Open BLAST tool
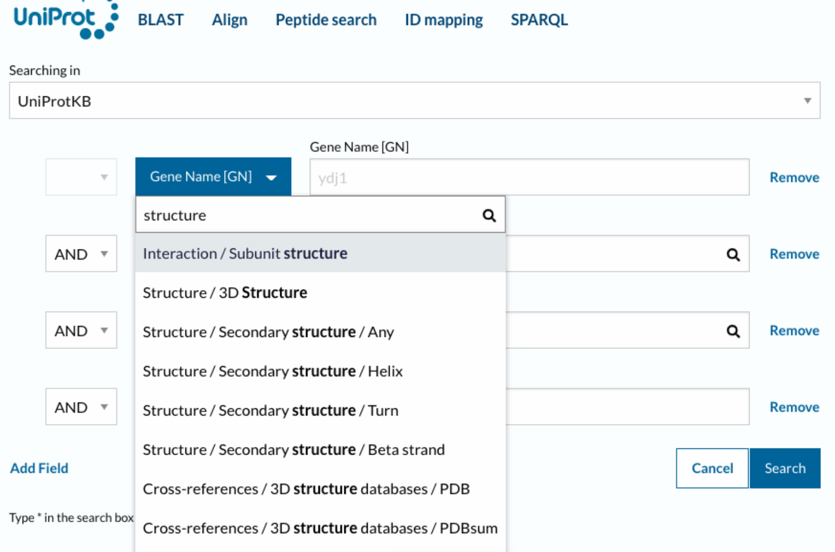Image resolution: width=835 pixels, height=552 pixels. tap(160, 20)
